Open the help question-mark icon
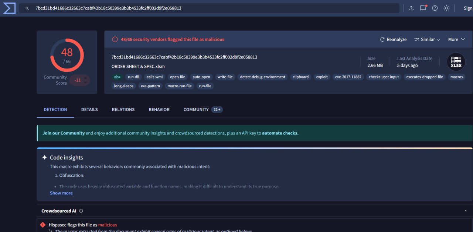 435,8
